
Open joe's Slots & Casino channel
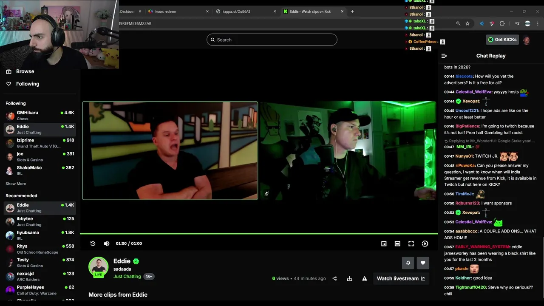40,157
